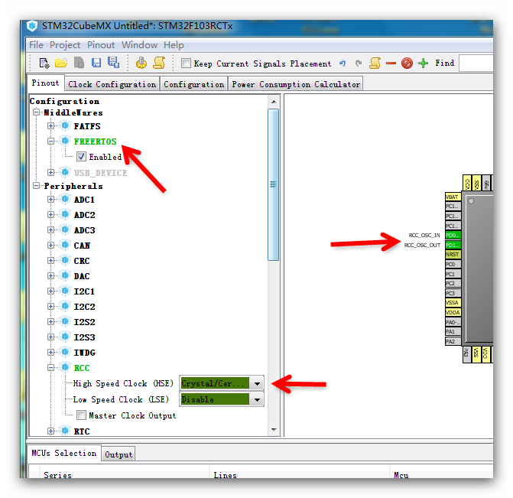
Task: Click the red prohibited circle icon
Action: coord(407,63)
